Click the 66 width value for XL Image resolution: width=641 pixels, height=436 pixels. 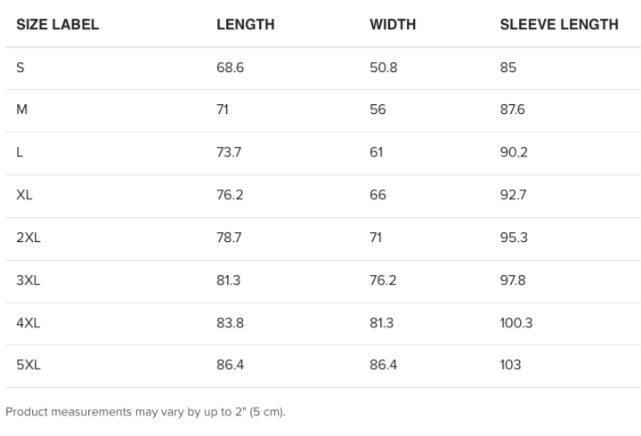click(377, 195)
